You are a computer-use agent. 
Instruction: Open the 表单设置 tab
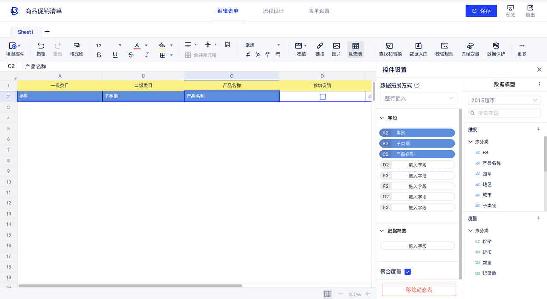click(x=319, y=11)
